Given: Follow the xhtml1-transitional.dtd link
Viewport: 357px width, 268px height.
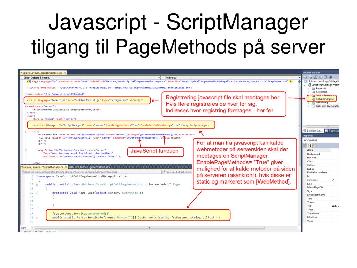Looking at the screenshot, I should pos(152,88).
